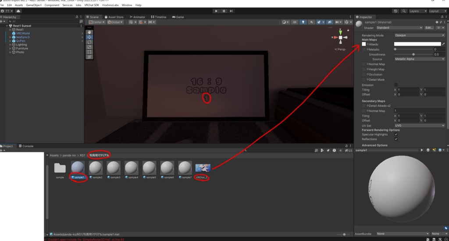
Task: Switch to the Timeline tab
Action: coord(159,17)
